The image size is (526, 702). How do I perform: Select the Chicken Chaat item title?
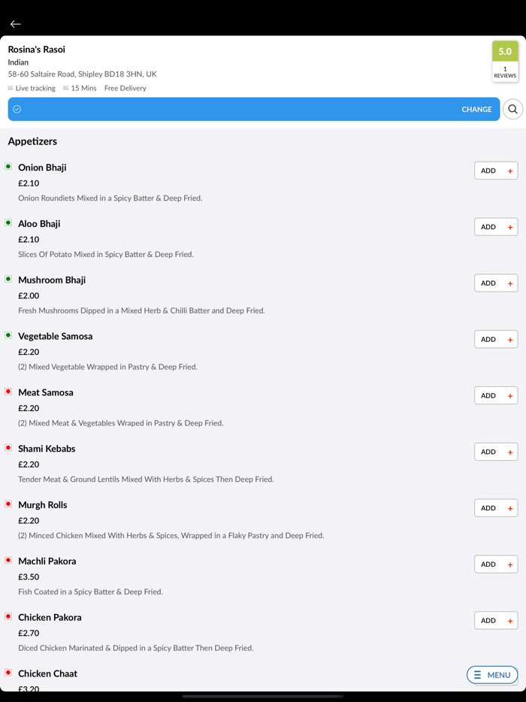[47, 673]
